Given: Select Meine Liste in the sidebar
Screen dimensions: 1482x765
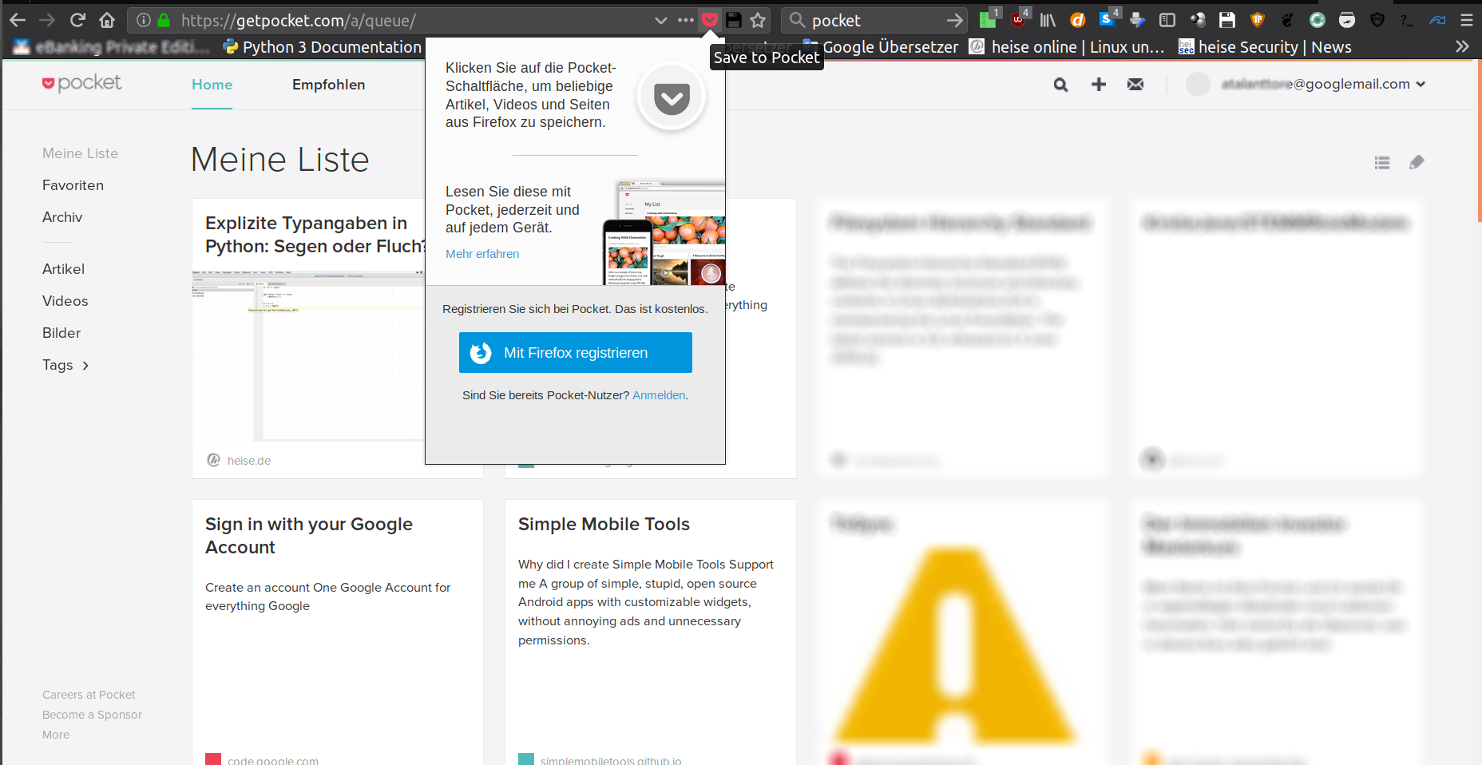Looking at the screenshot, I should click(x=80, y=153).
